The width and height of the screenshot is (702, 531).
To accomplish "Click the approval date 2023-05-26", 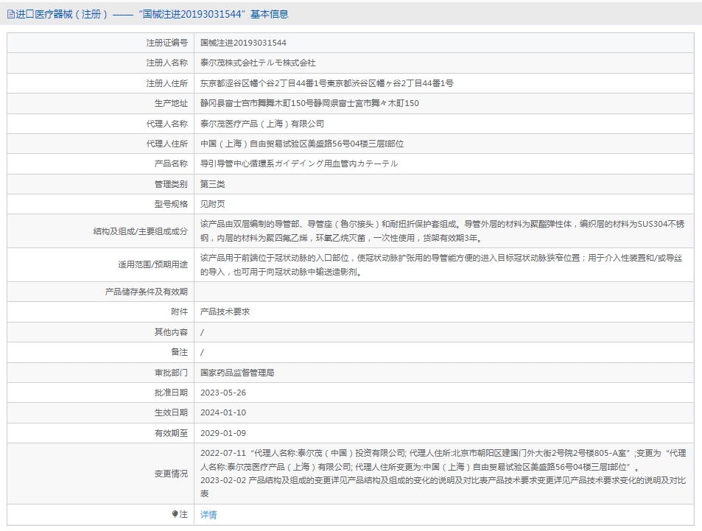I will click(223, 393).
